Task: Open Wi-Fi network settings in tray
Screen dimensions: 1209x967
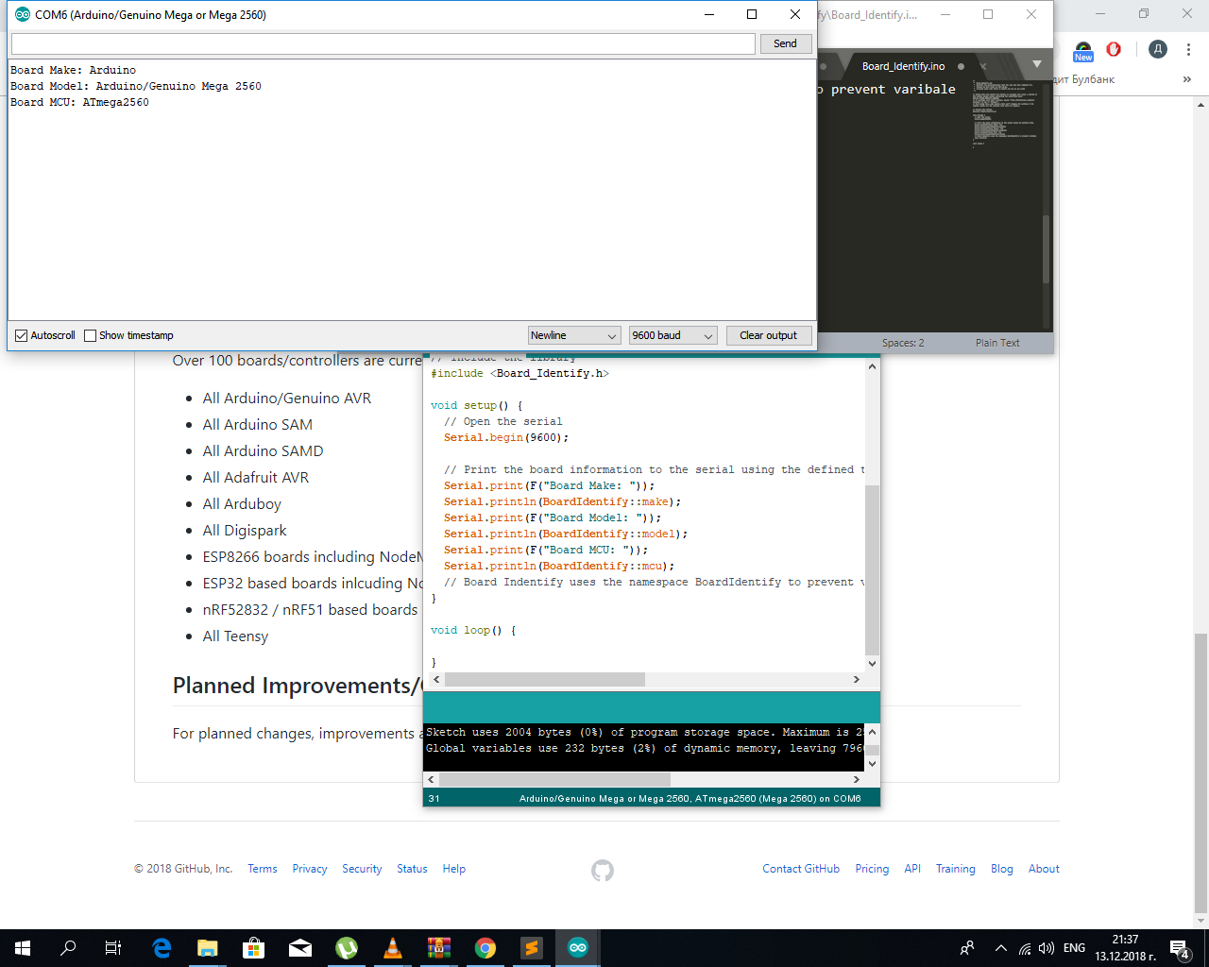Action: pos(1025,948)
